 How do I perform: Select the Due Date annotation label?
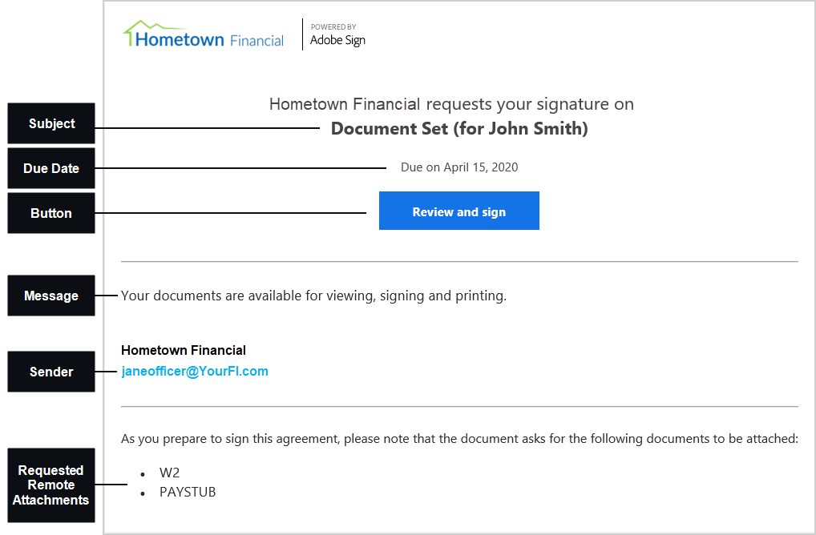point(51,168)
